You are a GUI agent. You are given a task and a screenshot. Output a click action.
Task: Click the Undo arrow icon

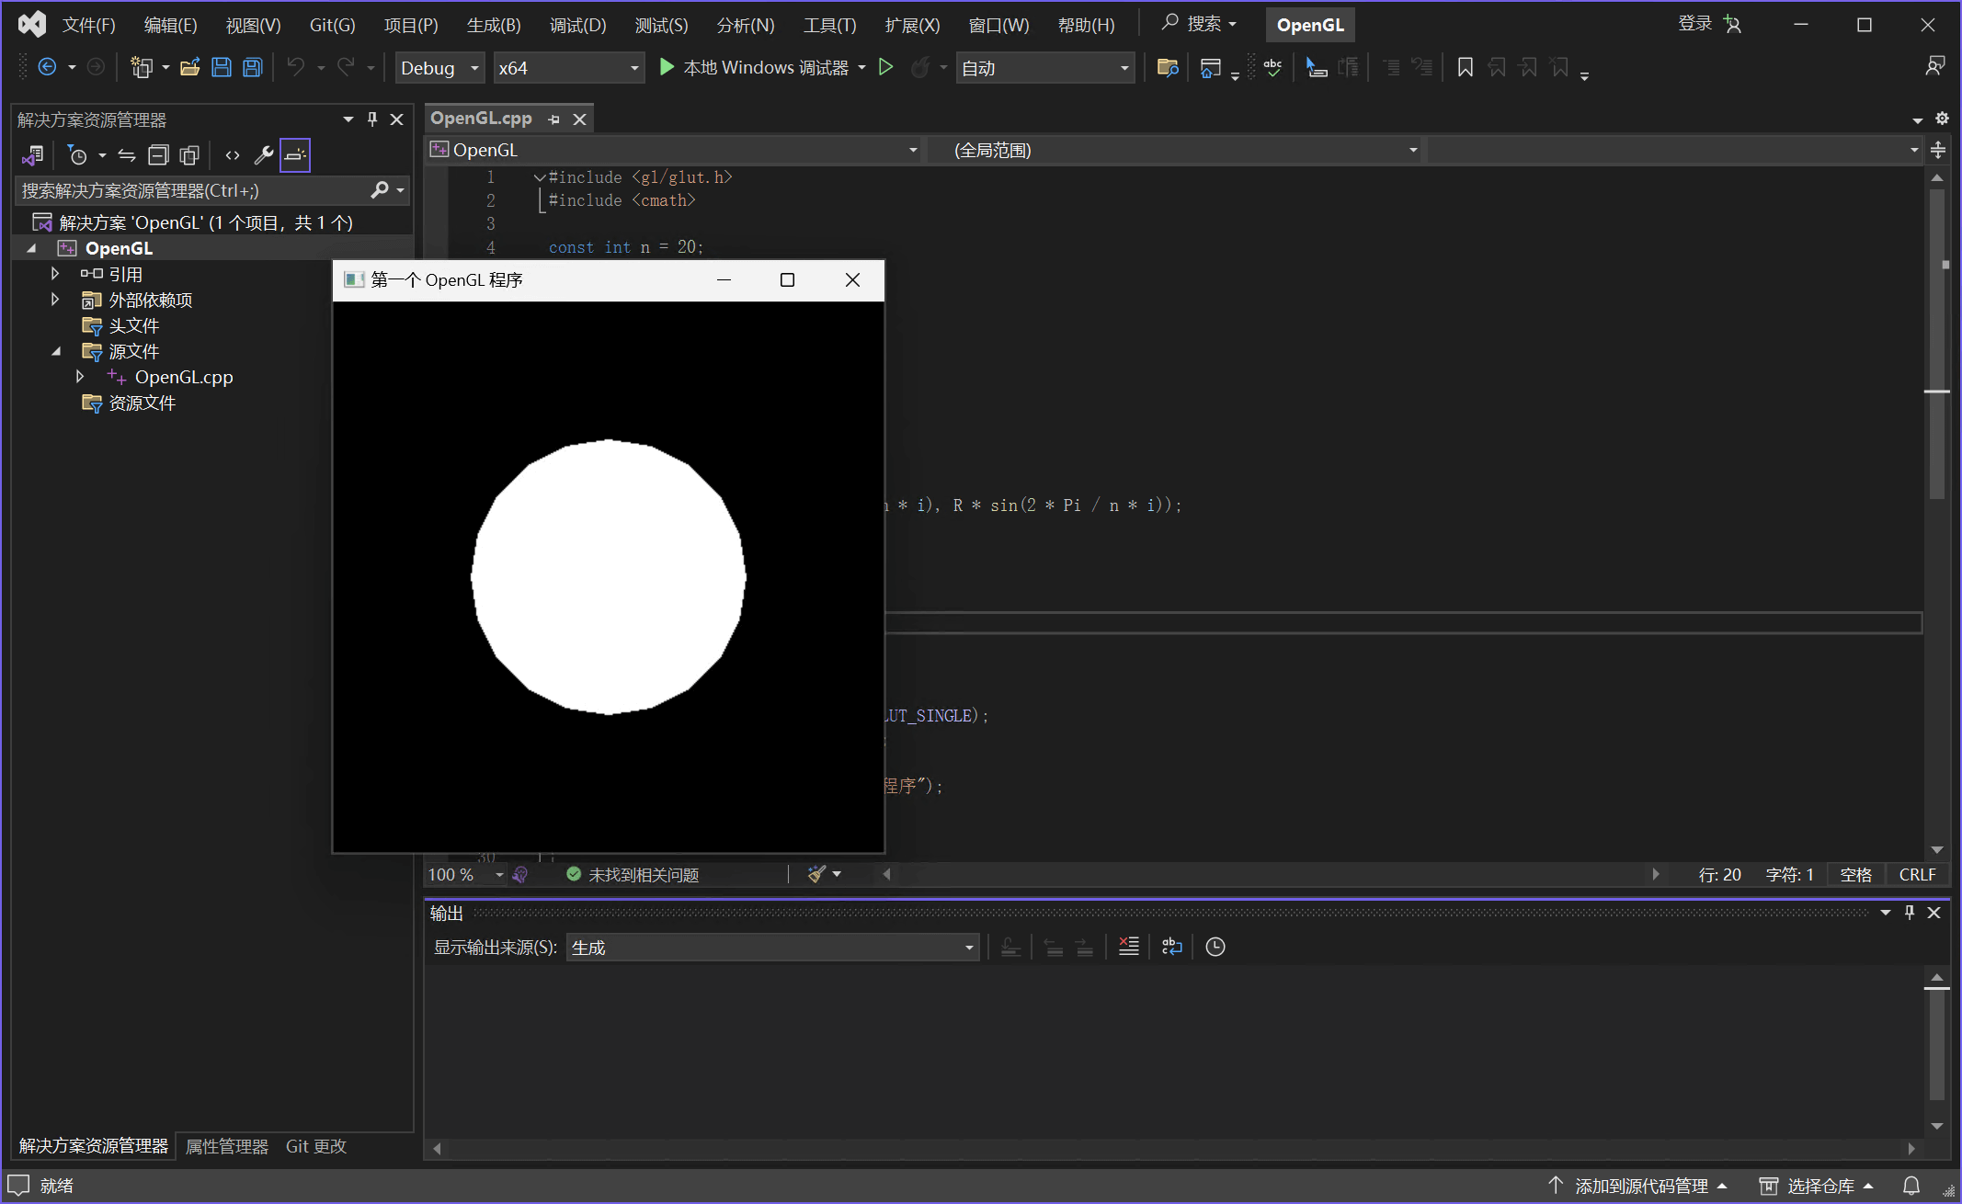pyautogui.click(x=295, y=67)
